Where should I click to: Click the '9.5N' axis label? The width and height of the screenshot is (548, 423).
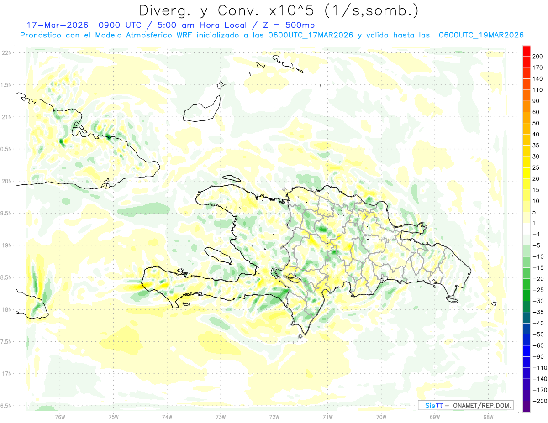[x=7, y=213]
